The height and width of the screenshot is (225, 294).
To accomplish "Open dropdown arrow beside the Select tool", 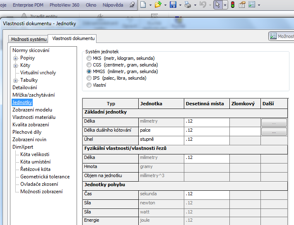I will (x=225, y=5).
